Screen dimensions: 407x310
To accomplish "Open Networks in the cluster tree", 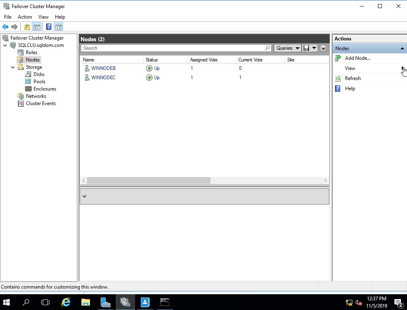I will tap(36, 96).
